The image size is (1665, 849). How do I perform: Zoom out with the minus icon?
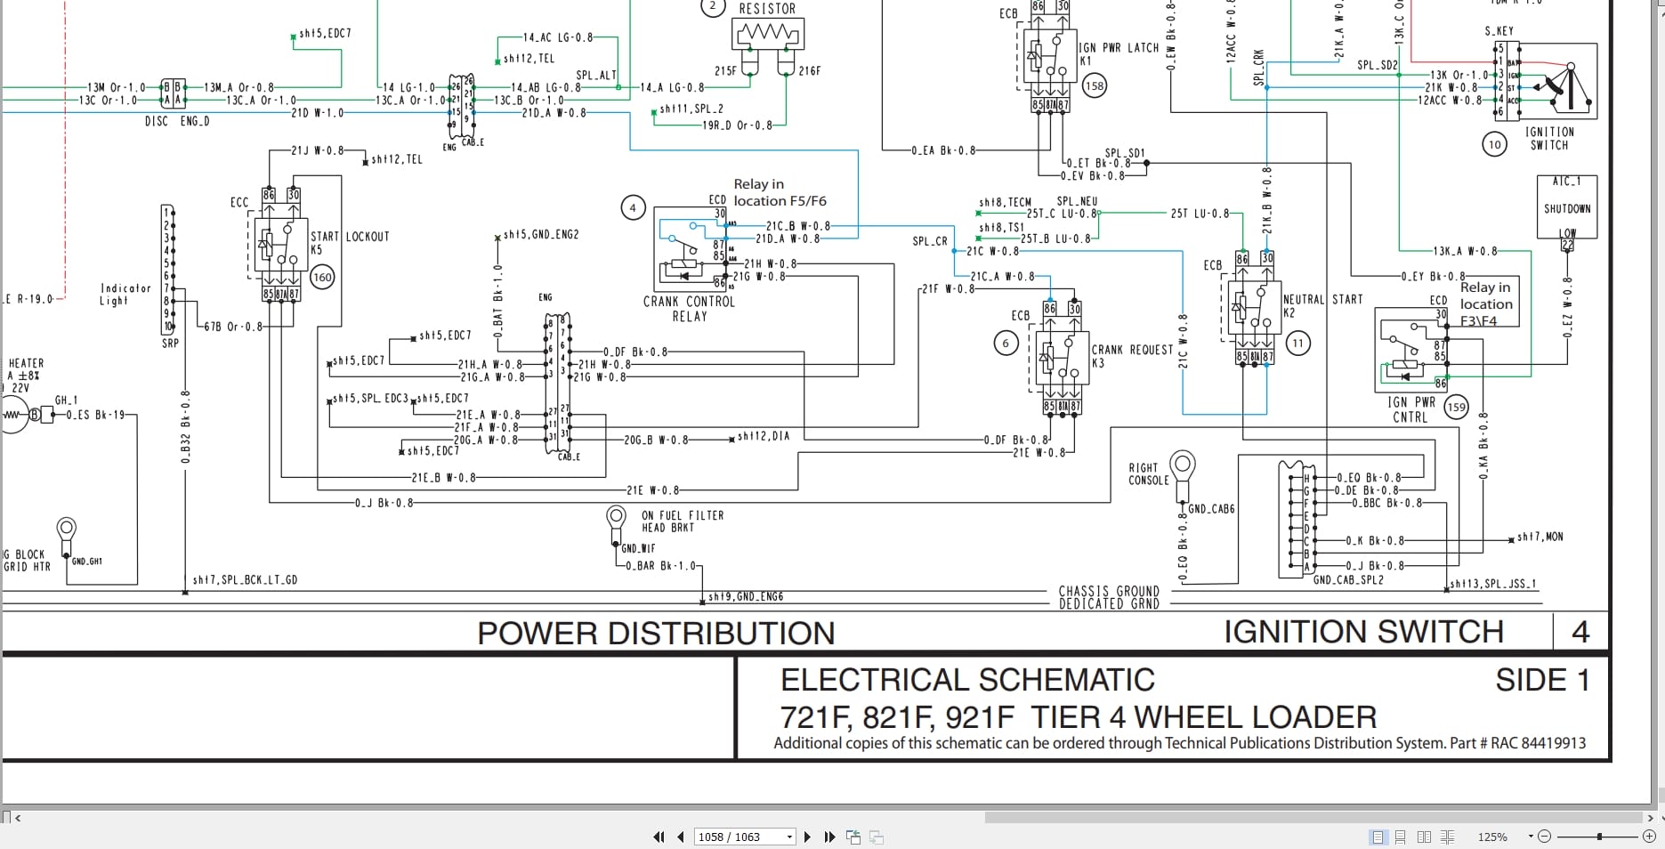[1546, 837]
